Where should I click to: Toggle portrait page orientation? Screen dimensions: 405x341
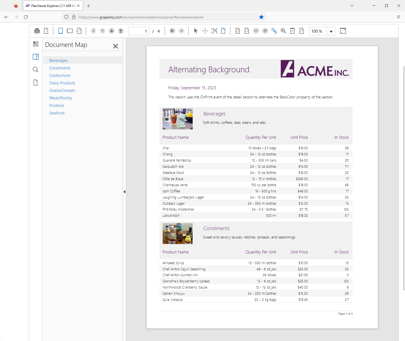tap(61, 31)
